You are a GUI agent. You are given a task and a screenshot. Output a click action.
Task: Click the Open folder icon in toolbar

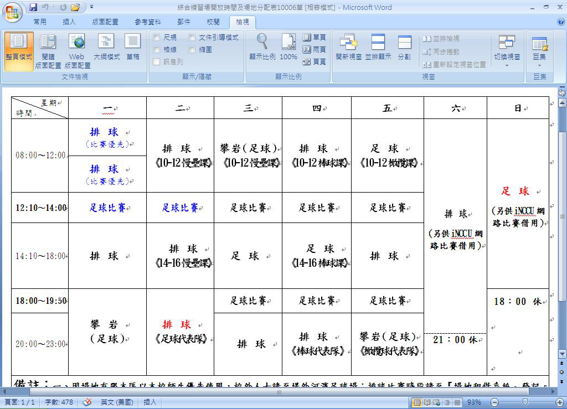[75, 7]
